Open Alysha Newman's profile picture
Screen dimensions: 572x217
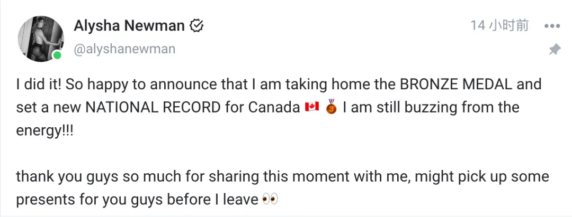coord(41,37)
